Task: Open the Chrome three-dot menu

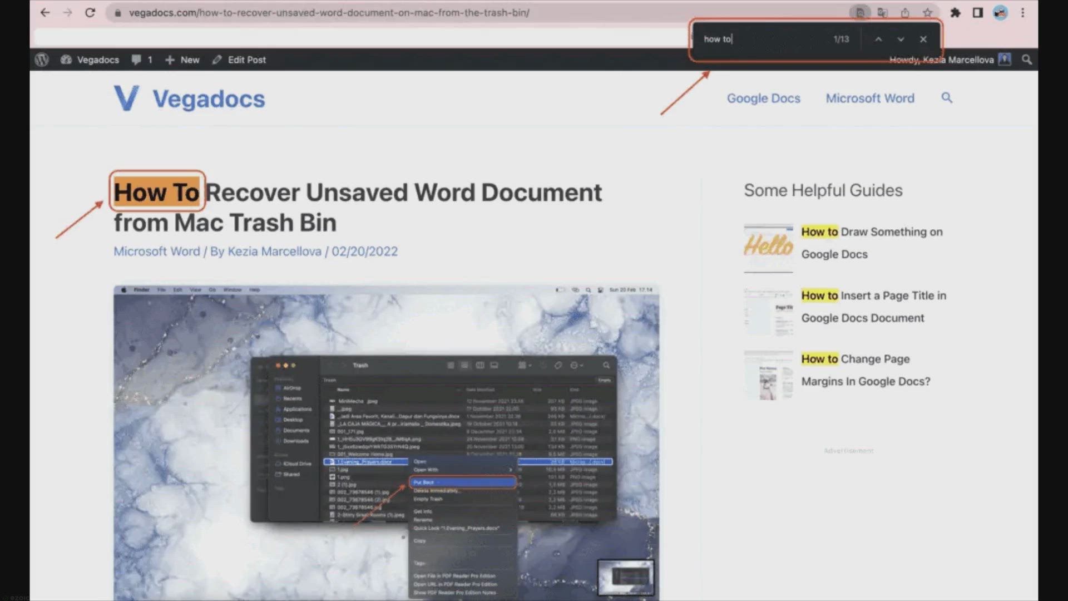Action: point(1022,12)
